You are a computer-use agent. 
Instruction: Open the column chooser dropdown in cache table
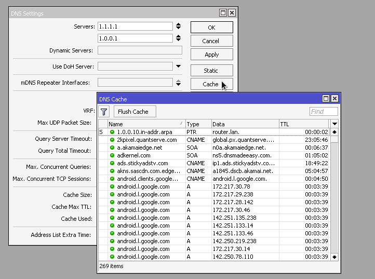pos(334,124)
